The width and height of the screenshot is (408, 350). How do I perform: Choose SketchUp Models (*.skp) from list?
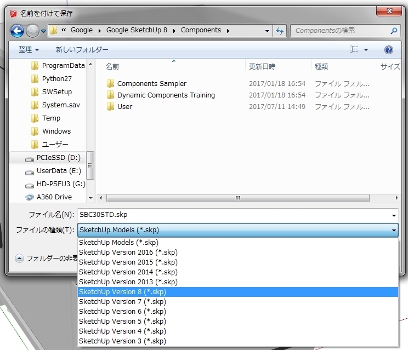coord(238,243)
